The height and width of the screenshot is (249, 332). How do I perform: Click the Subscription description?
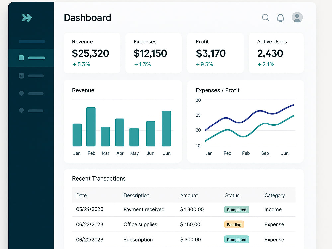click(x=138, y=240)
